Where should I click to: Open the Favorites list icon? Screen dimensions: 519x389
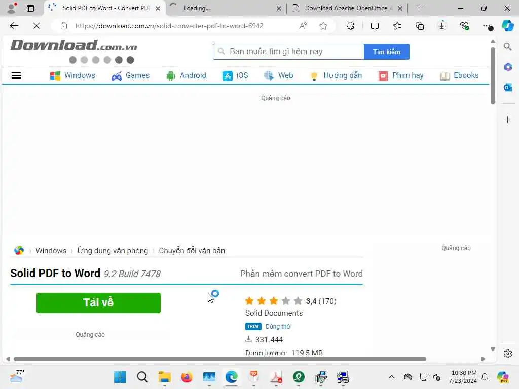click(x=397, y=26)
